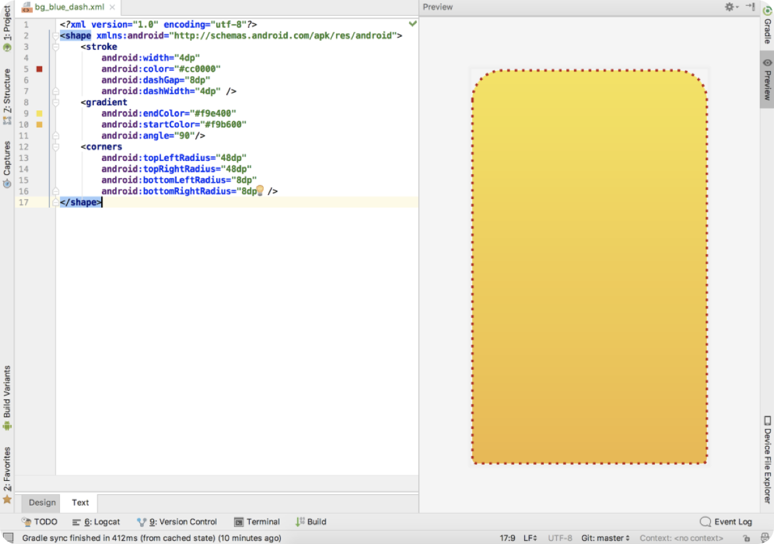The height and width of the screenshot is (544, 774).
Task: Click the closing </shape> tag
Action: [80, 202]
